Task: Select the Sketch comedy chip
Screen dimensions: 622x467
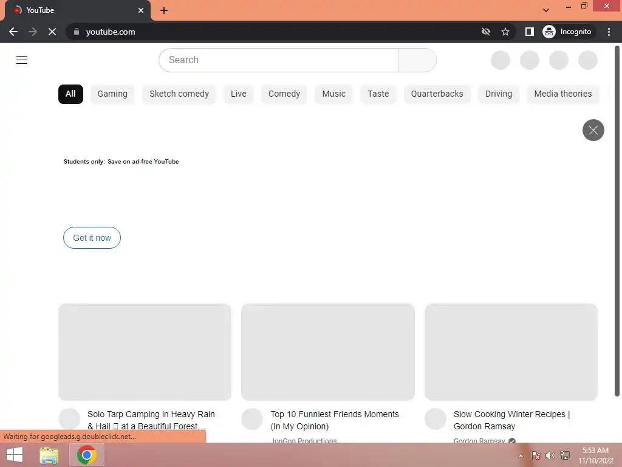Action: coord(179,94)
